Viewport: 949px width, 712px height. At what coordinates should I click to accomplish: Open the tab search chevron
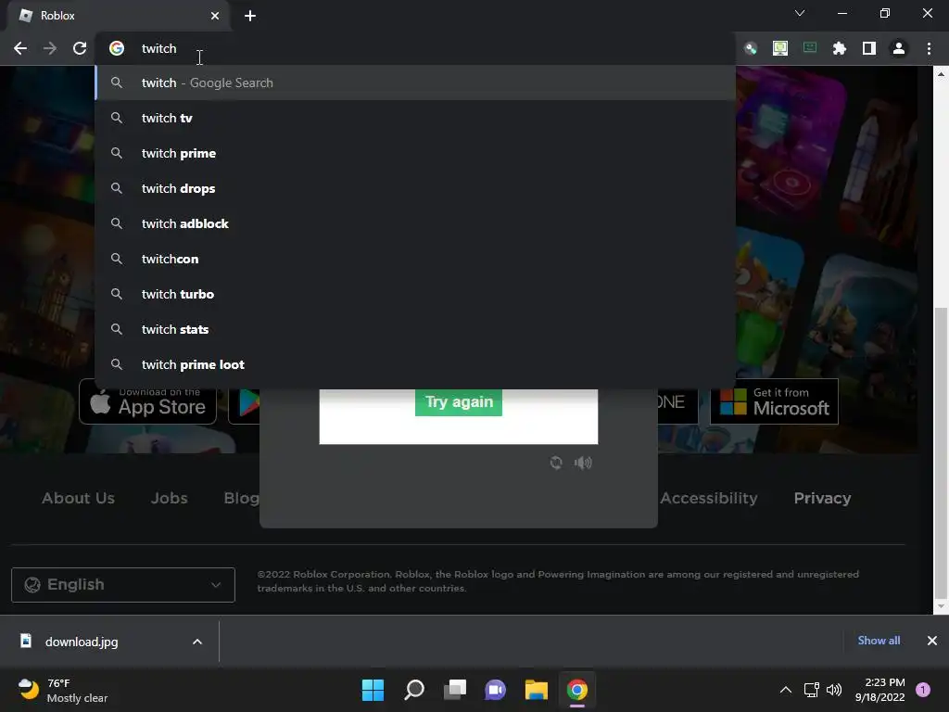[x=800, y=13]
